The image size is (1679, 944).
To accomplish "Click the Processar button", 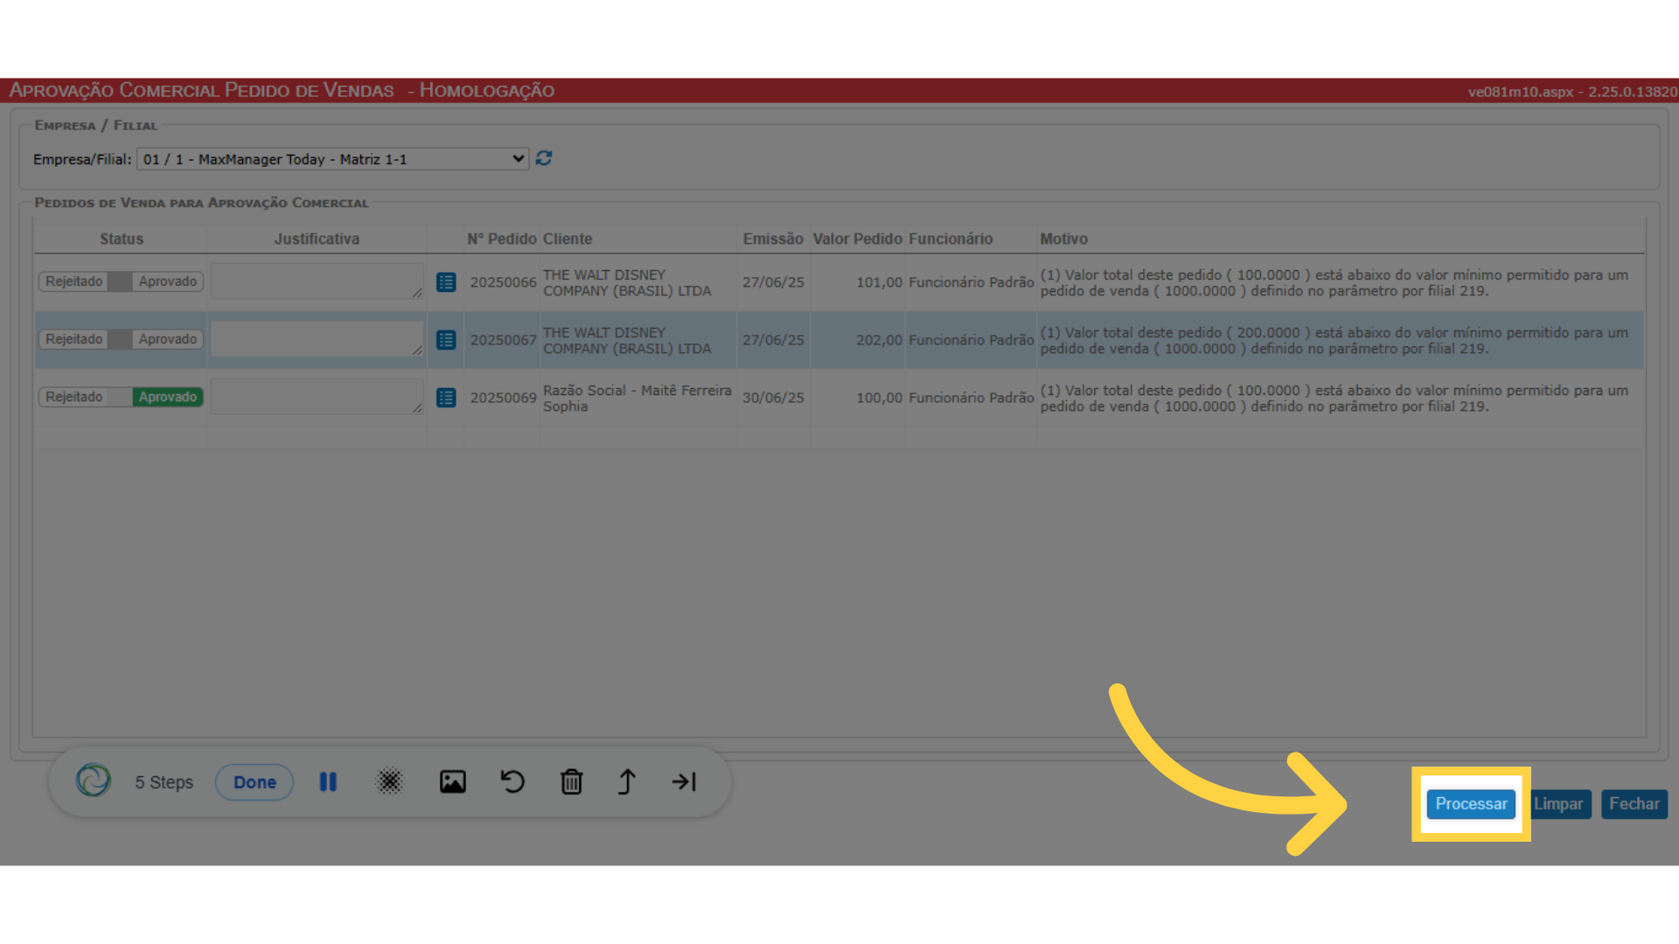I will [1471, 804].
